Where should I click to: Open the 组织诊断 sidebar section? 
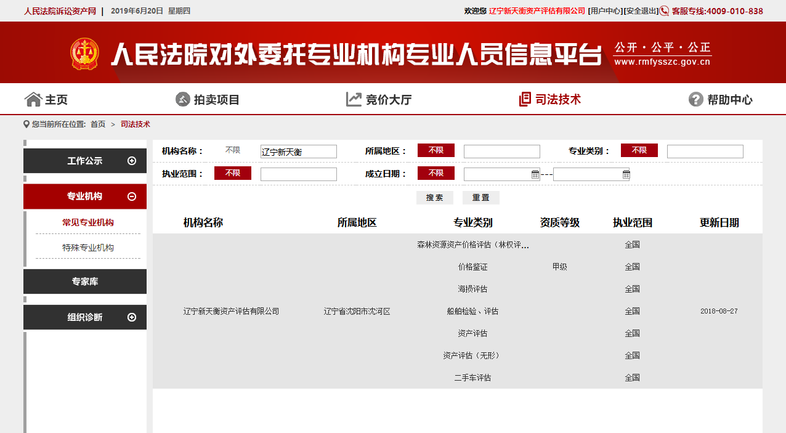[85, 317]
